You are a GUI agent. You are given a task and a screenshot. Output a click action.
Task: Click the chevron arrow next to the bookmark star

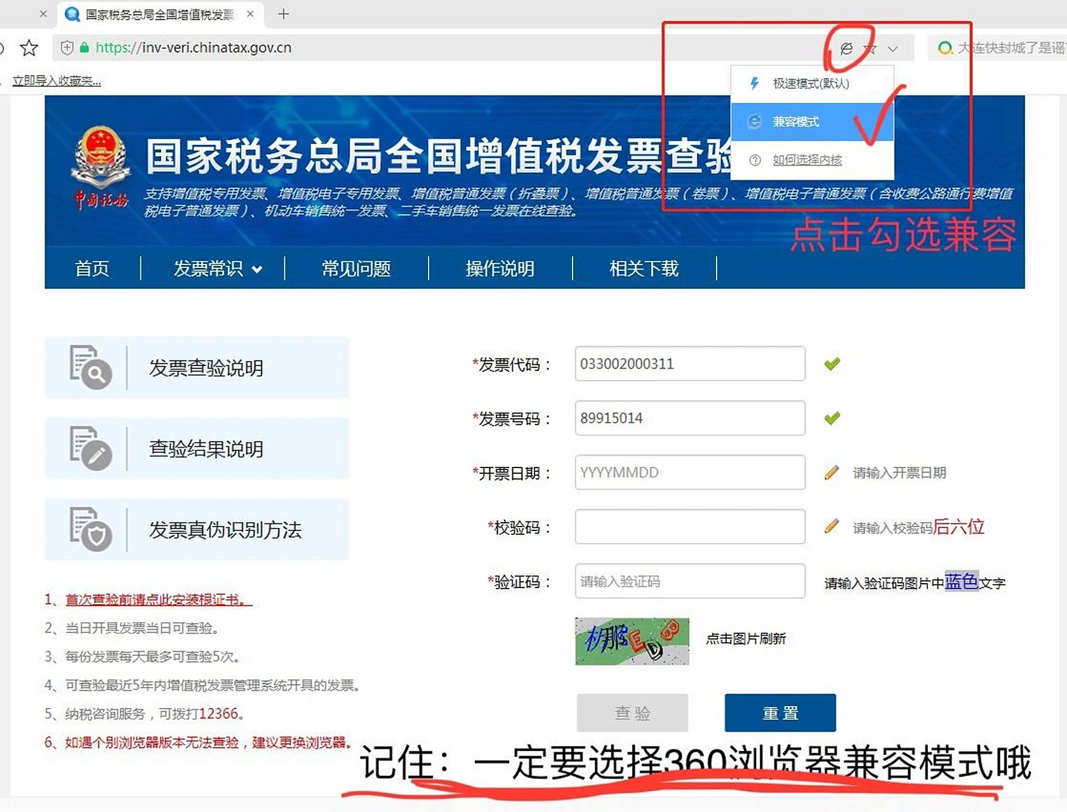click(893, 48)
